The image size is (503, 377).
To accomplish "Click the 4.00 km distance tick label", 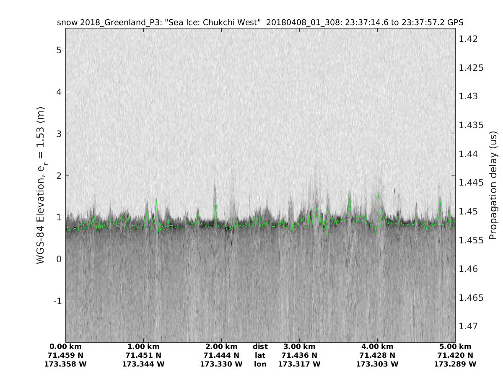I will point(377,346).
